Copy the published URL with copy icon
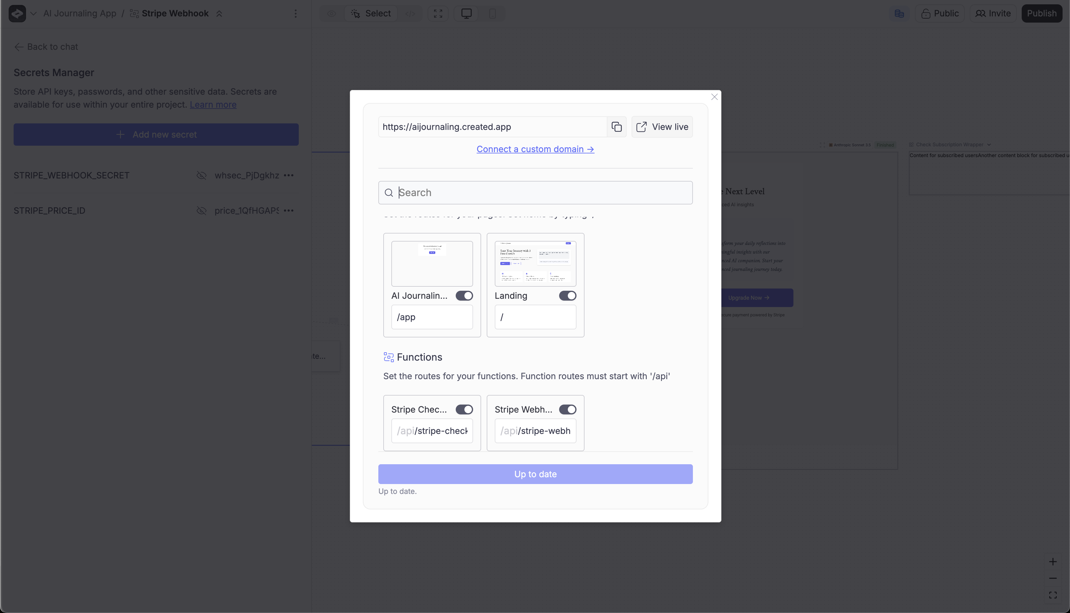Screen dimensions: 1070x613 [x=616, y=127]
